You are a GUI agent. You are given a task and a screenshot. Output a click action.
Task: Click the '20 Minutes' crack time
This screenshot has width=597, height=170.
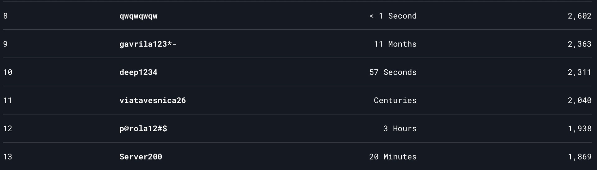click(x=393, y=157)
